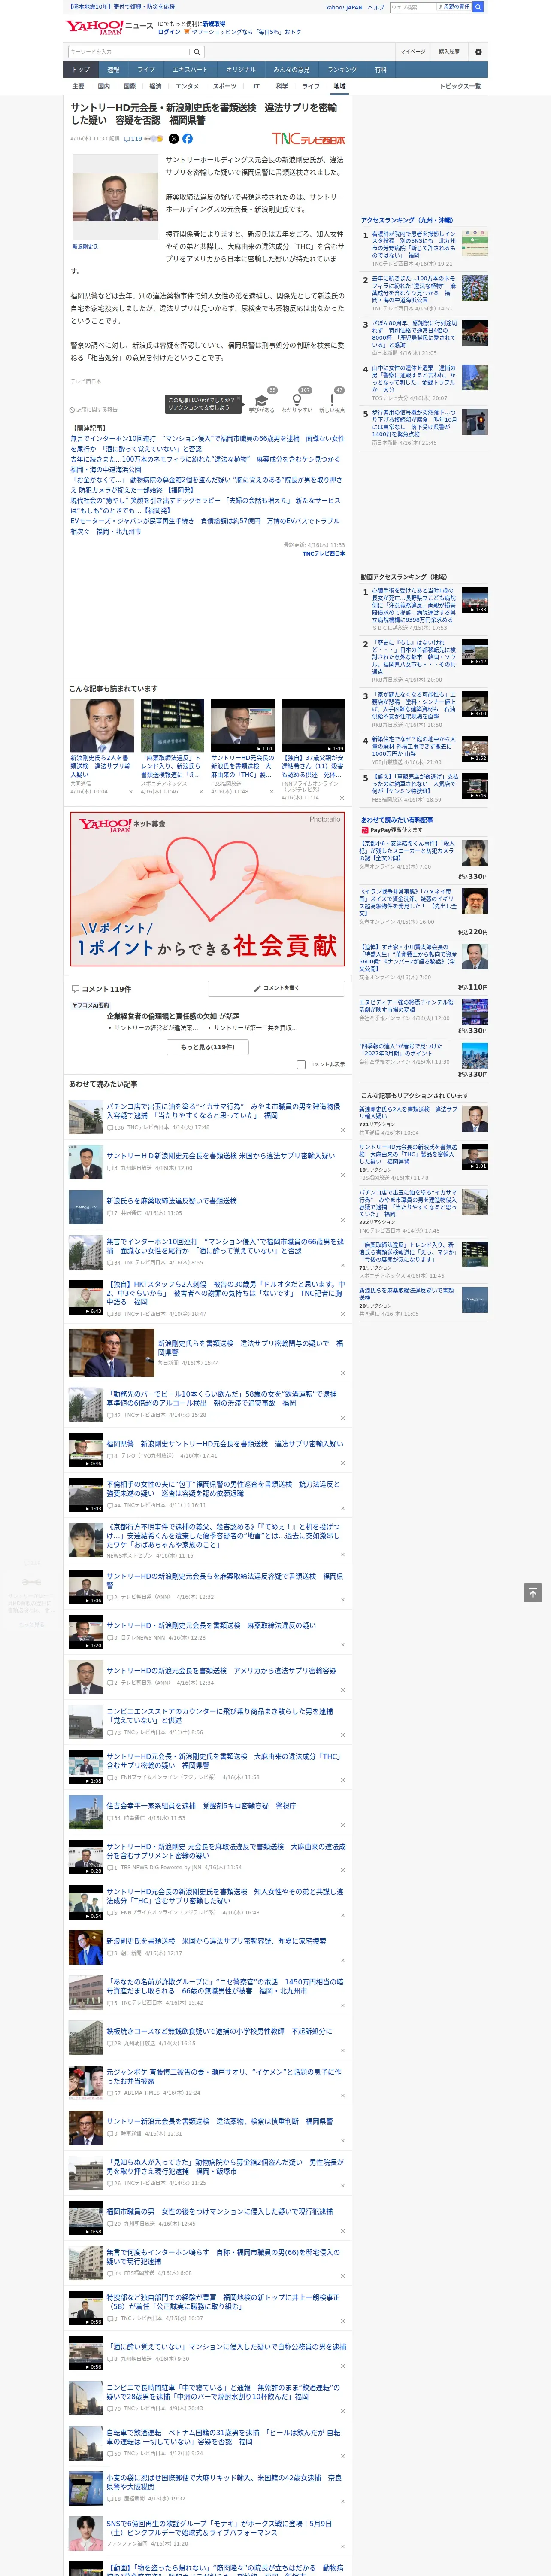Select the 国内 category

pos(104,87)
